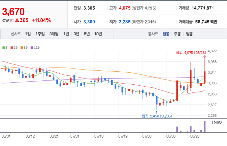The width and height of the screenshot is (227, 146).
Task: Click the current price 3,670
Action: pyautogui.click(x=13, y=12)
